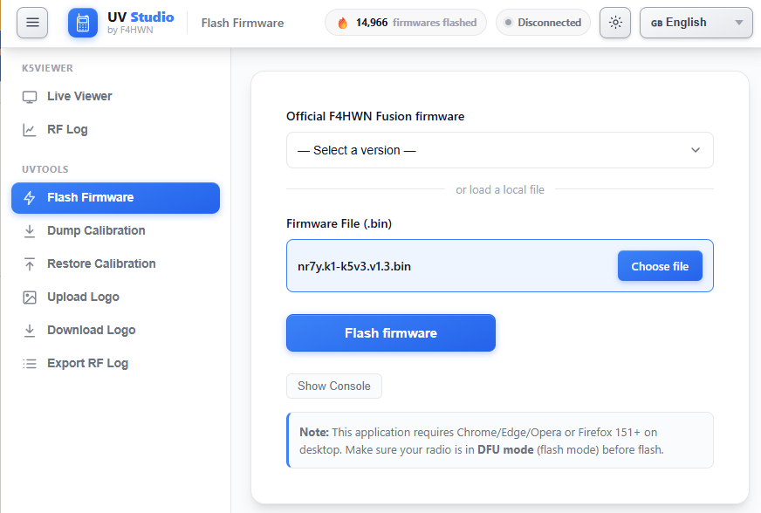Click the Dump Calibration download arrow icon
The height and width of the screenshot is (513, 761).
pyautogui.click(x=30, y=231)
